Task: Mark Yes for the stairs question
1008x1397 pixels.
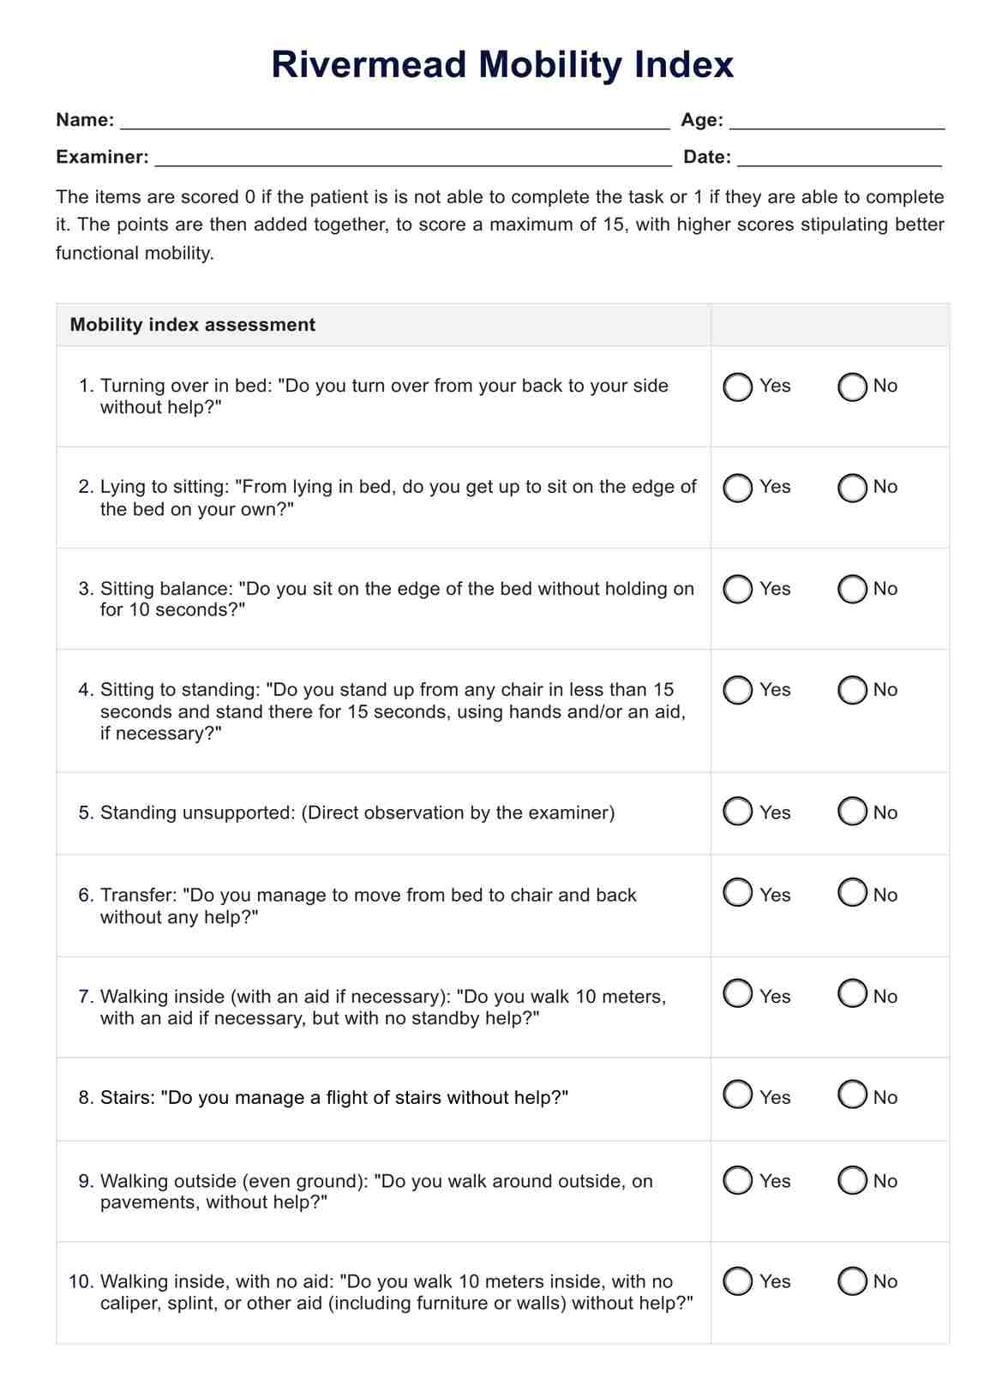Action: tap(737, 1094)
